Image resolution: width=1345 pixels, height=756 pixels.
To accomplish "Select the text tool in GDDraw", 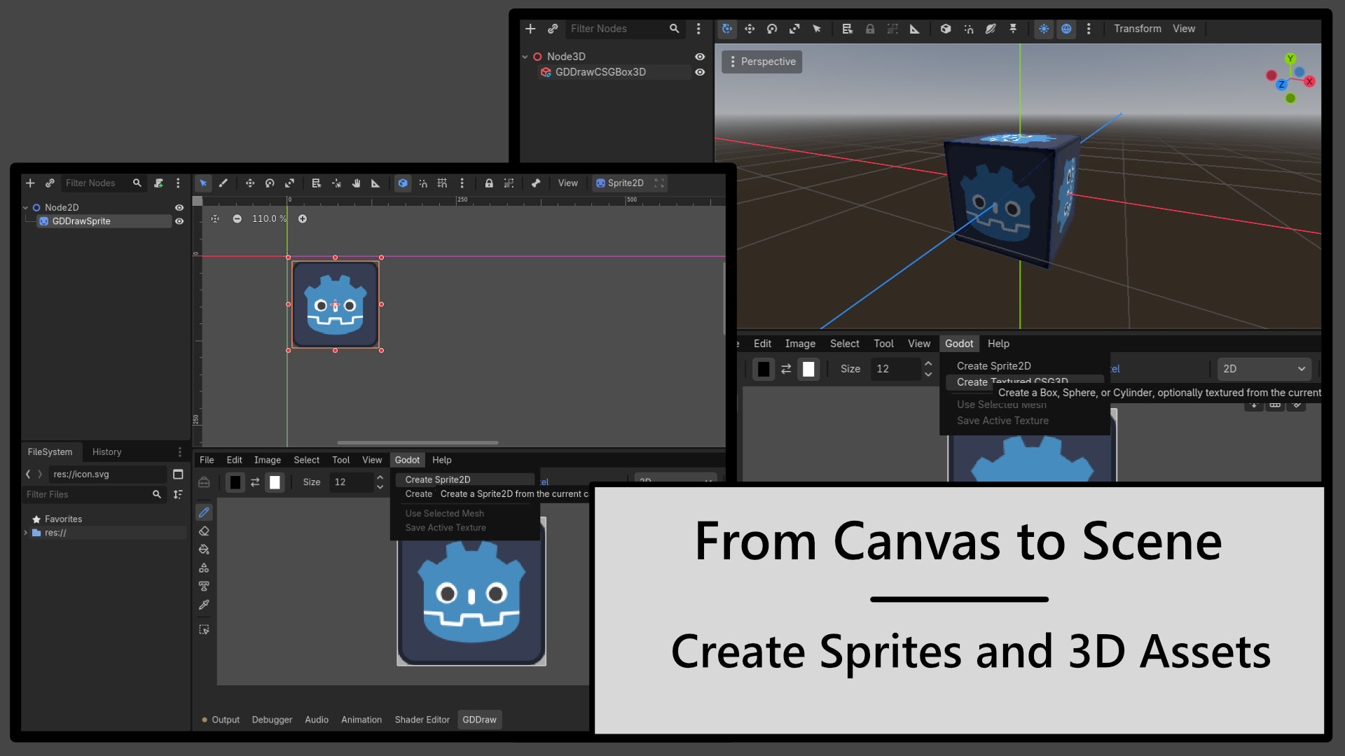I will click(204, 586).
